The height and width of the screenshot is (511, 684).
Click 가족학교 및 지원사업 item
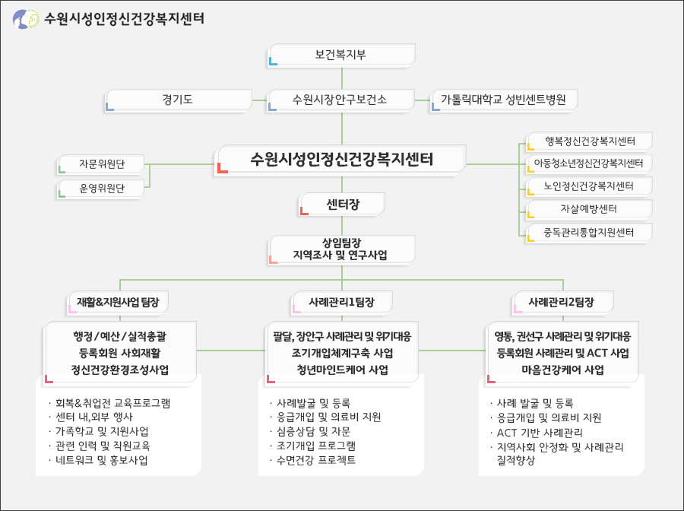(x=102, y=432)
